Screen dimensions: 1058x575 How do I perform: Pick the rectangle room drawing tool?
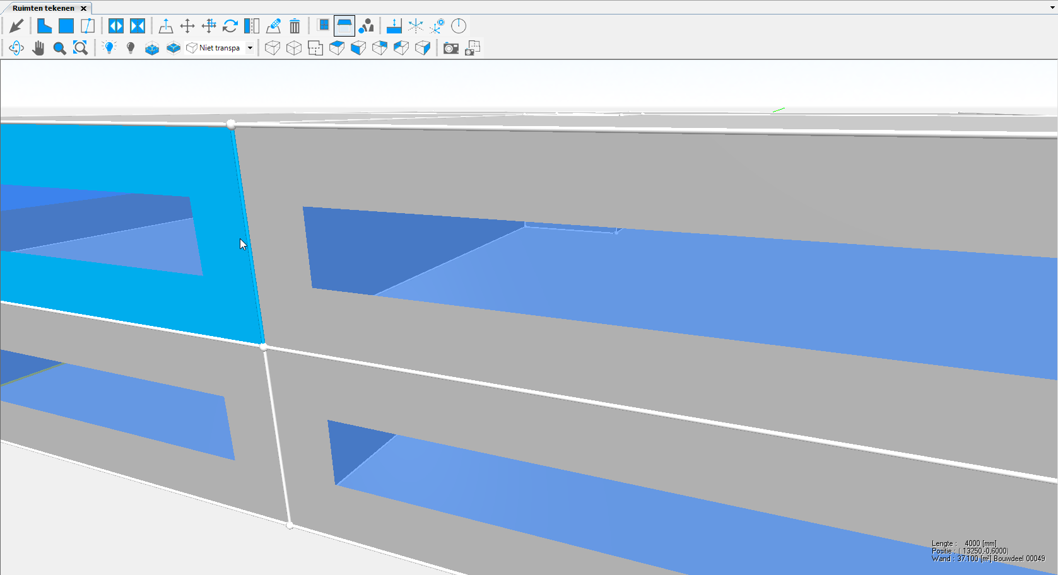66,26
